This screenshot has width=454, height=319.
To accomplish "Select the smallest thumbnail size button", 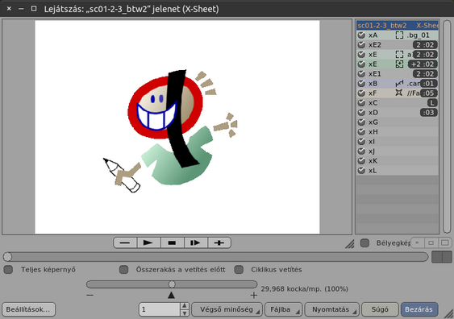I will (417, 243).
